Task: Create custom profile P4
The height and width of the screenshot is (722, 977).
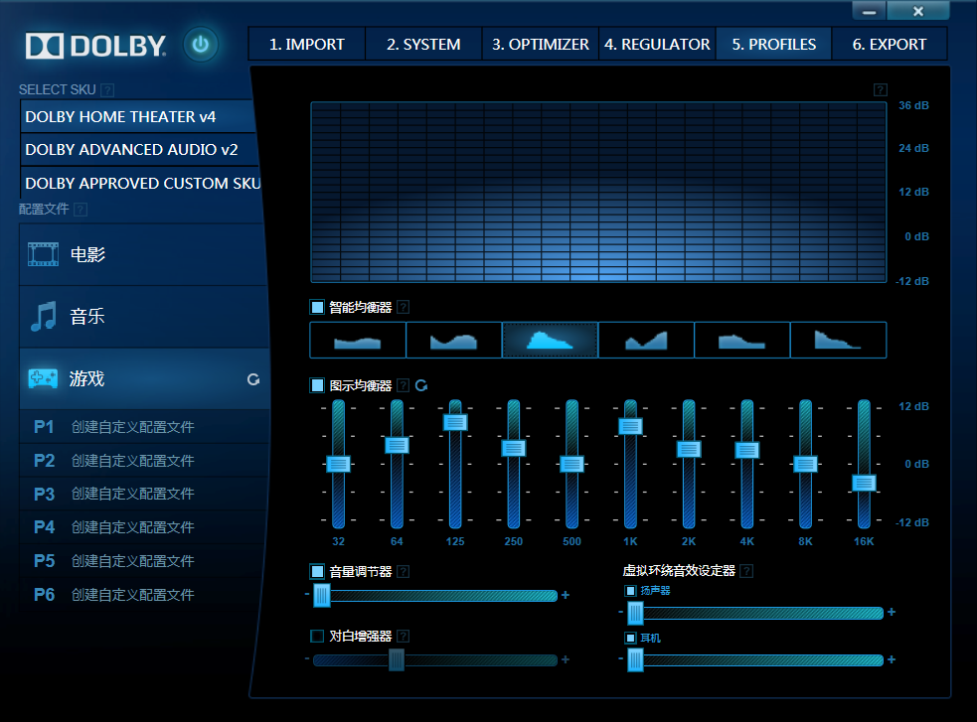Action: pyautogui.click(x=144, y=527)
